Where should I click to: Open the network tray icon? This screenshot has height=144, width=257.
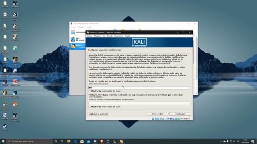[231, 141]
